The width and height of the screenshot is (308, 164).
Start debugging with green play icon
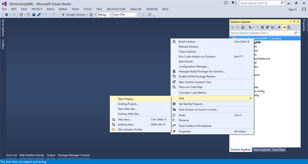(63, 15)
